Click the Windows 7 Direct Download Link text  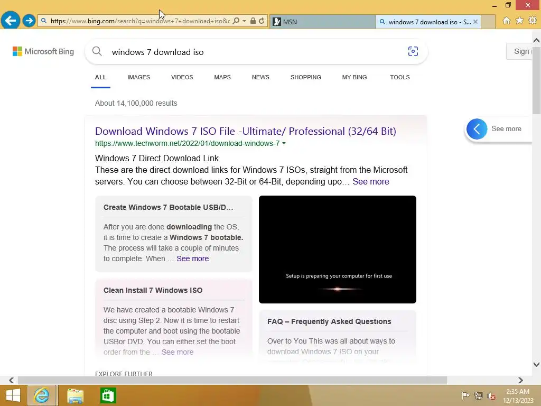point(156,158)
